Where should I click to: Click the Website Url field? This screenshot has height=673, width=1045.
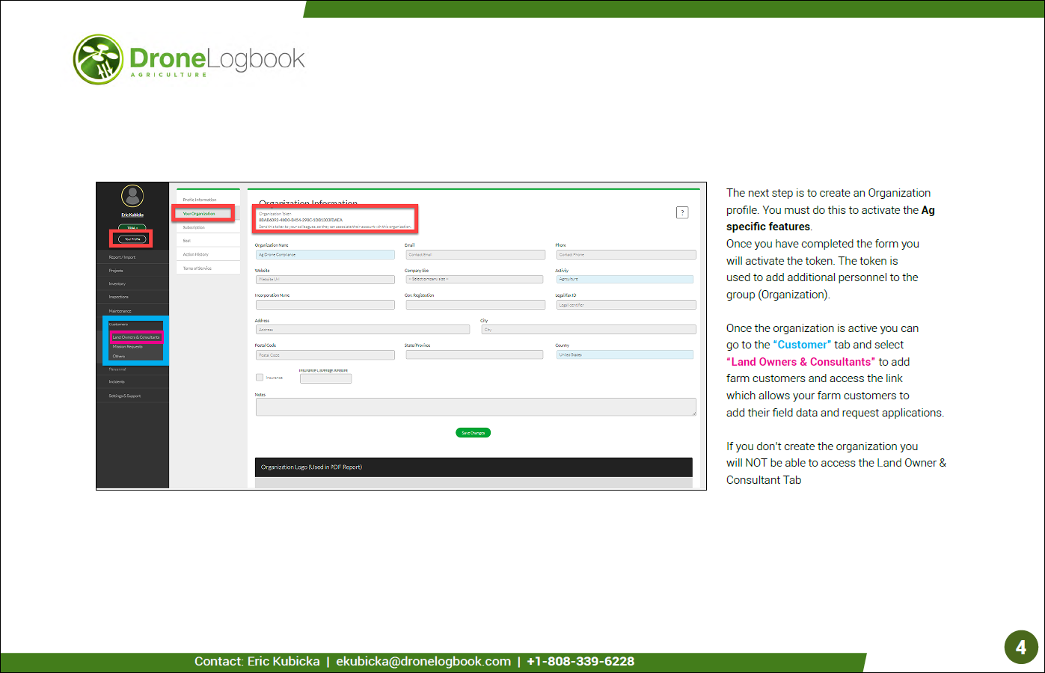[x=325, y=280]
